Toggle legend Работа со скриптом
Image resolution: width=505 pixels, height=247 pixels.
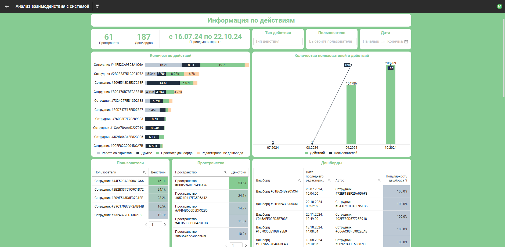115,153
